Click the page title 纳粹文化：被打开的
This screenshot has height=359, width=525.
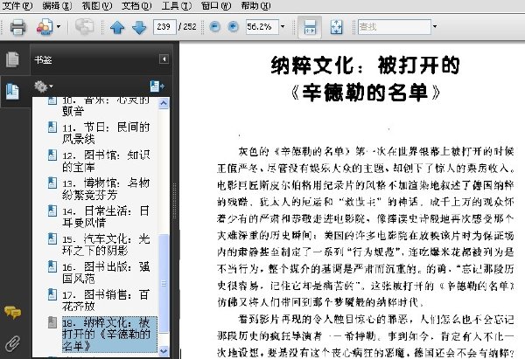pyautogui.click(x=365, y=65)
